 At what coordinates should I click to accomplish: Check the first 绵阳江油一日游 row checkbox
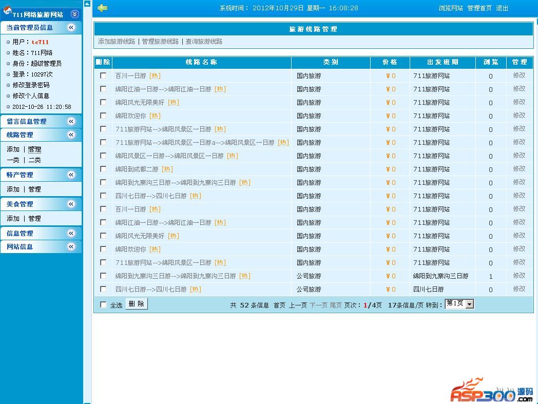(103, 89)
